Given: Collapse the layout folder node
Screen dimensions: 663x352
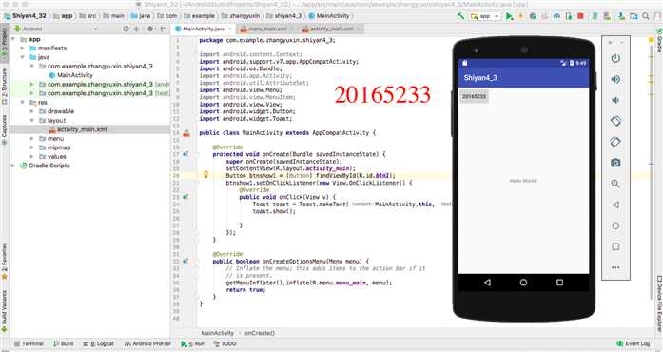Looking at the screenshot, I should pos(32,120).
